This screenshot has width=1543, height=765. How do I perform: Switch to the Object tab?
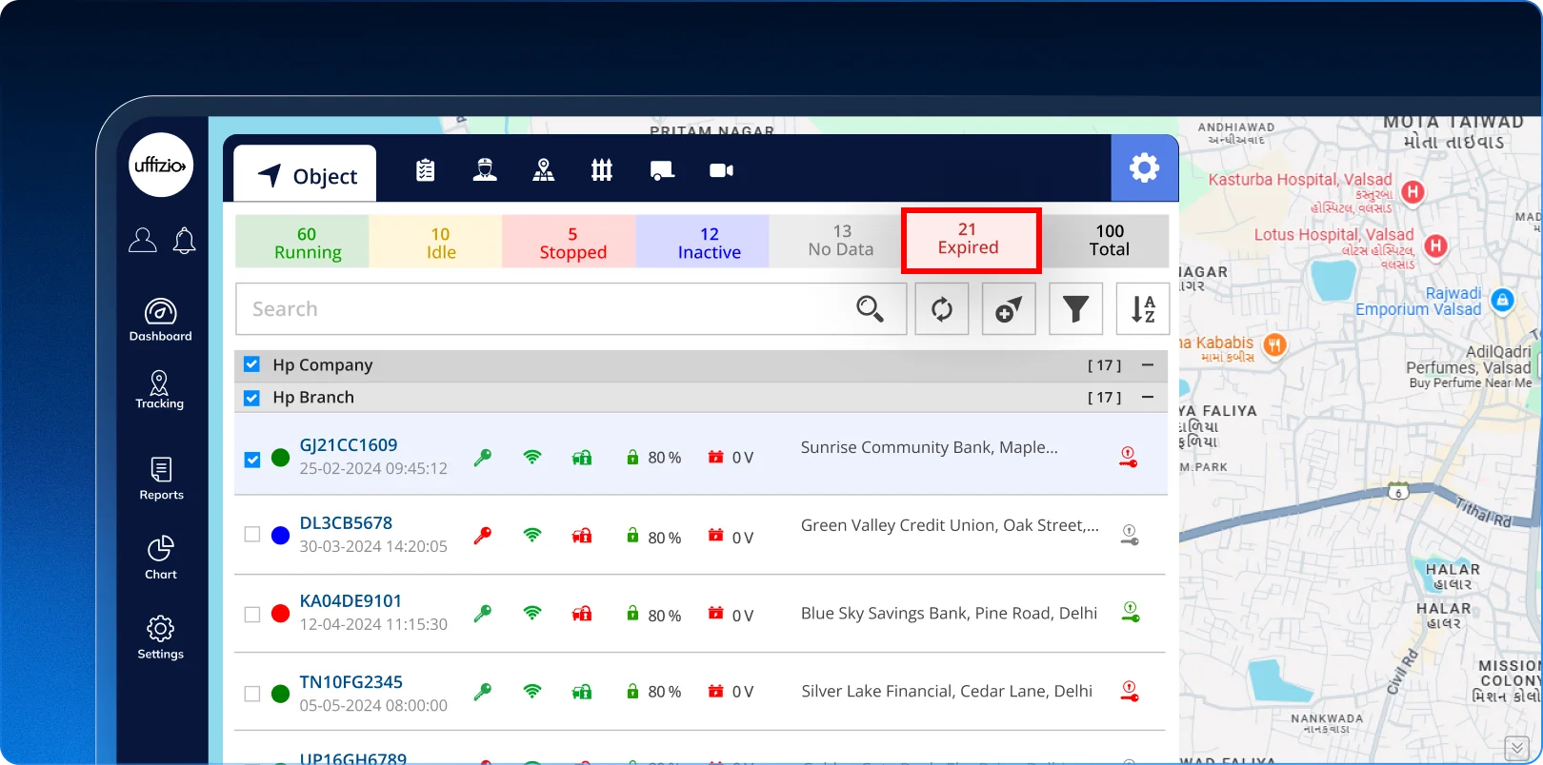(305, 175)
